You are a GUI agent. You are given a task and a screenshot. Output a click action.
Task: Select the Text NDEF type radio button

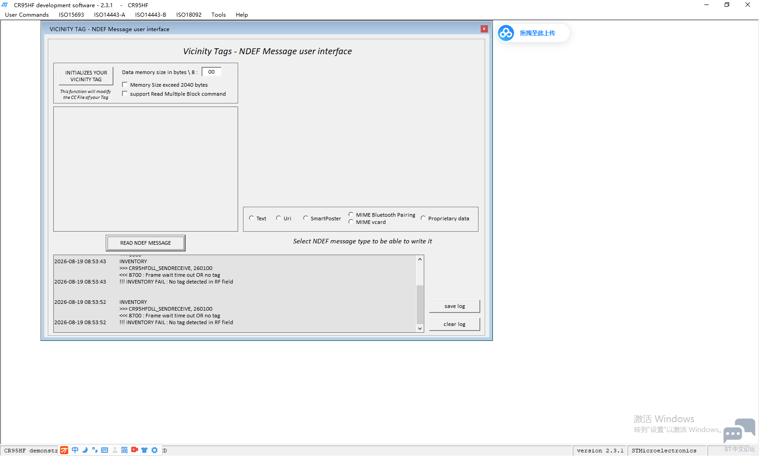[251, 218]
